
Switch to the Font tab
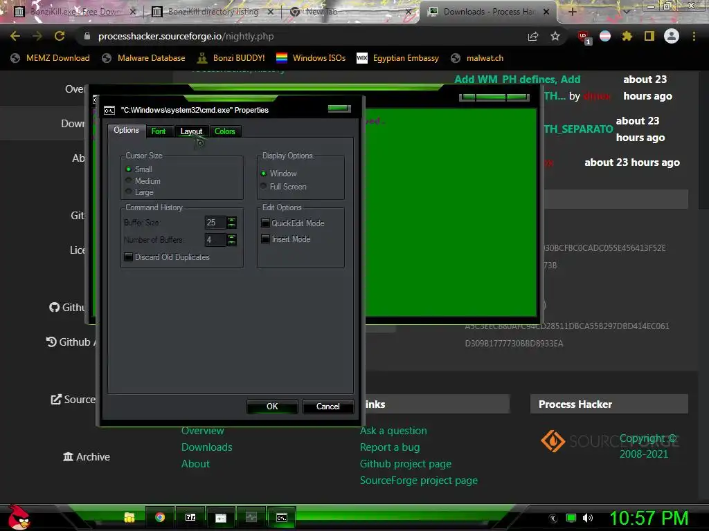tap(159, 131)
